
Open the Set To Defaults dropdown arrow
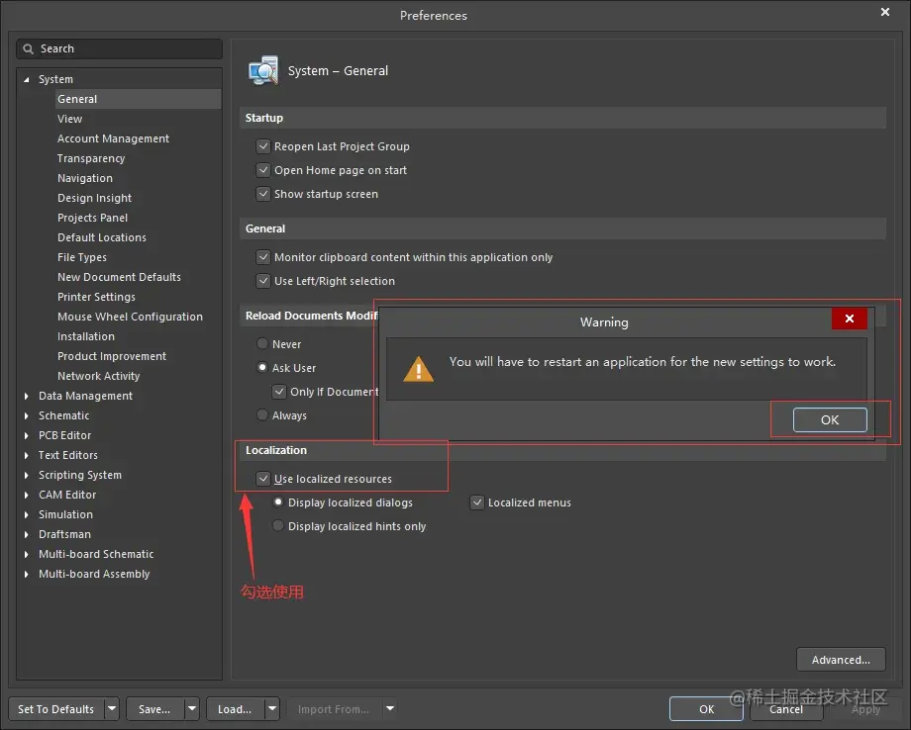pyautogui.click(x=112, y=708)
